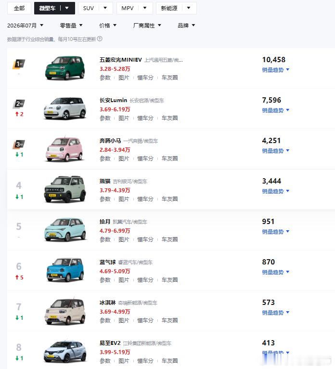View 图片 for 五菱宏光MINIEV
The height and width of the screenshot is (369, 335).
coord(124,78)
